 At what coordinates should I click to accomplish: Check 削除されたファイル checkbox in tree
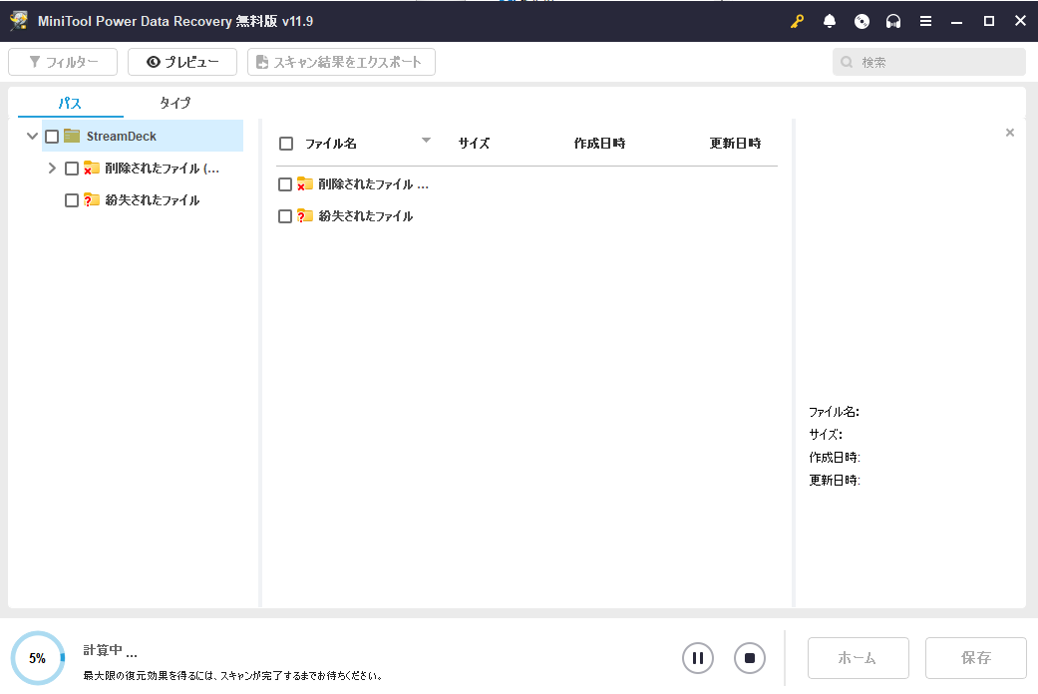[x=72, y=169]
